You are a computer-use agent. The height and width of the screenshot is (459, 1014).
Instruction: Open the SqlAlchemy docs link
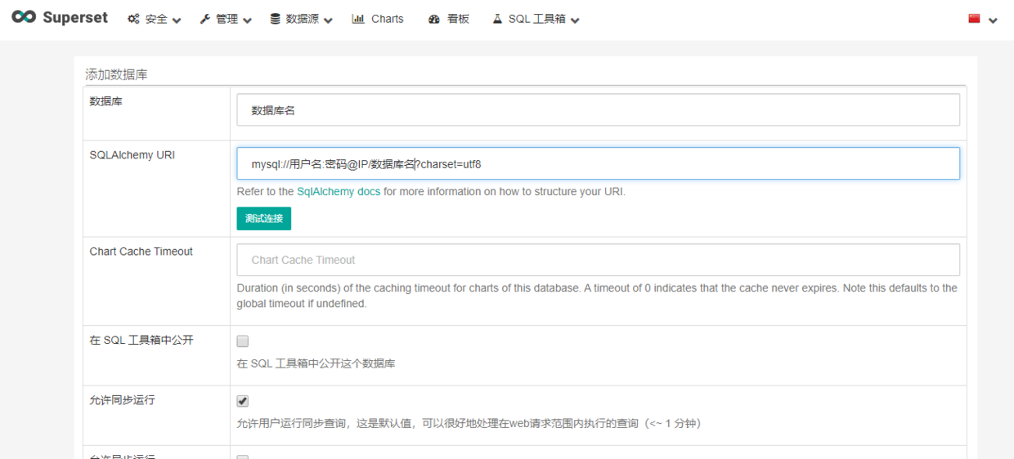(339, 192)
